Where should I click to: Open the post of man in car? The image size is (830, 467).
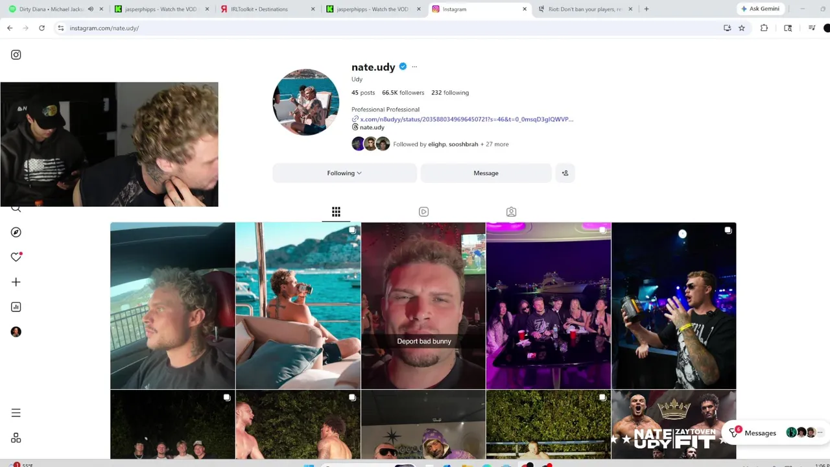pos(172,305)
